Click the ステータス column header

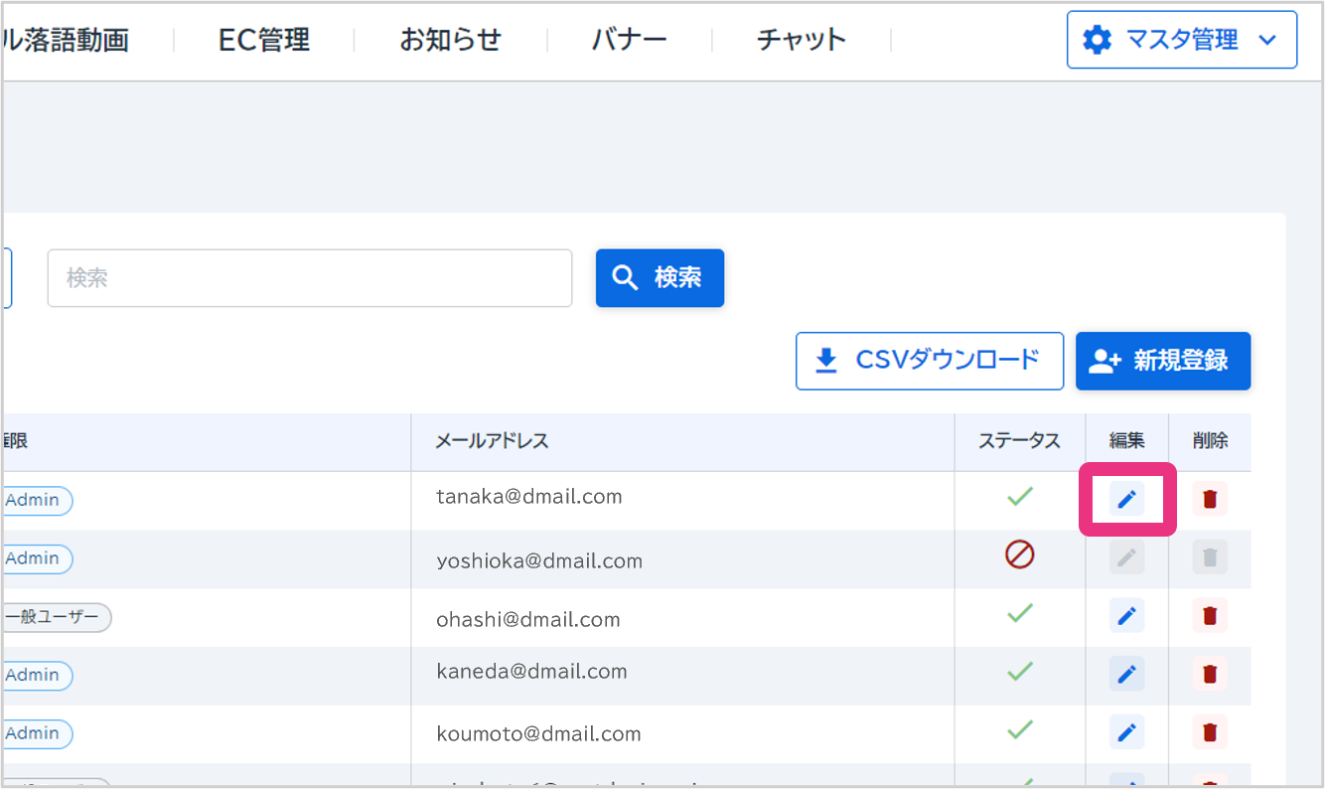(1019, 441)
